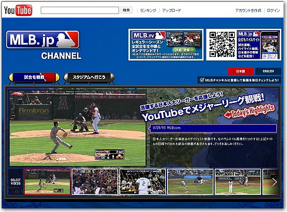The height and width of the screenshot is (212, 287).
Task: Open the MLB.tv banner
Action: tap(166, 45)
